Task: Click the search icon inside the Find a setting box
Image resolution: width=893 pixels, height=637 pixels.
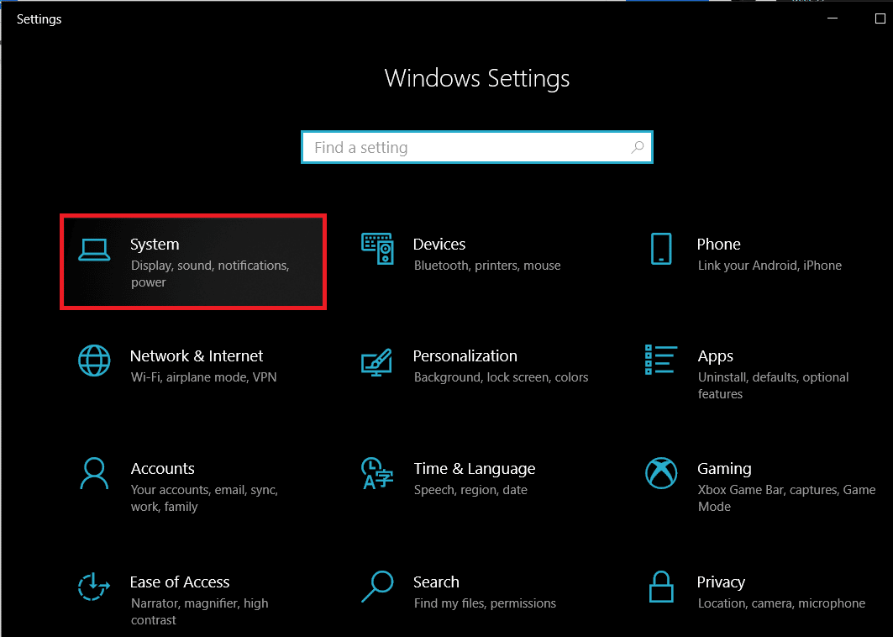Action: (x=637, y=146)
